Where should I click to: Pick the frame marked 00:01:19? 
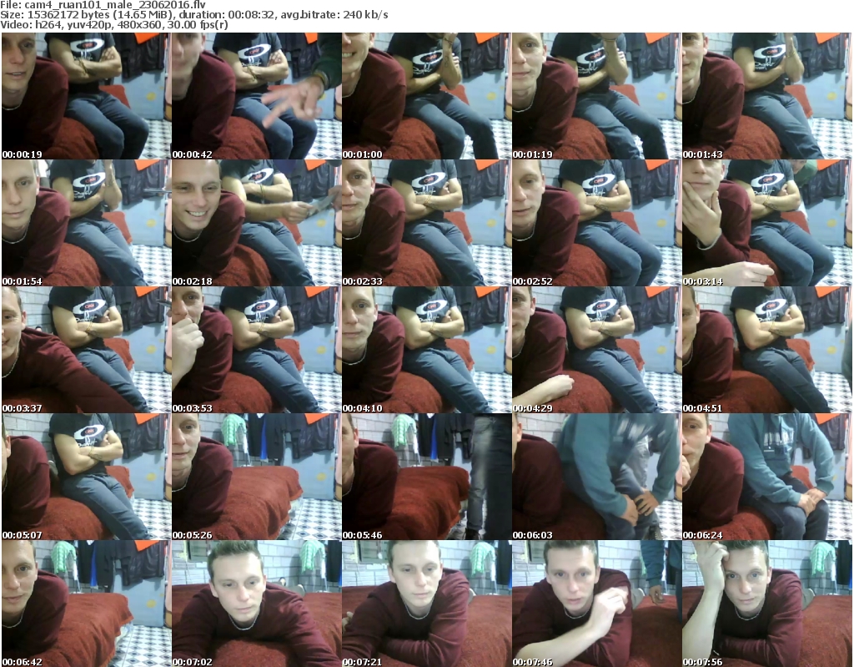coord(596,96)
